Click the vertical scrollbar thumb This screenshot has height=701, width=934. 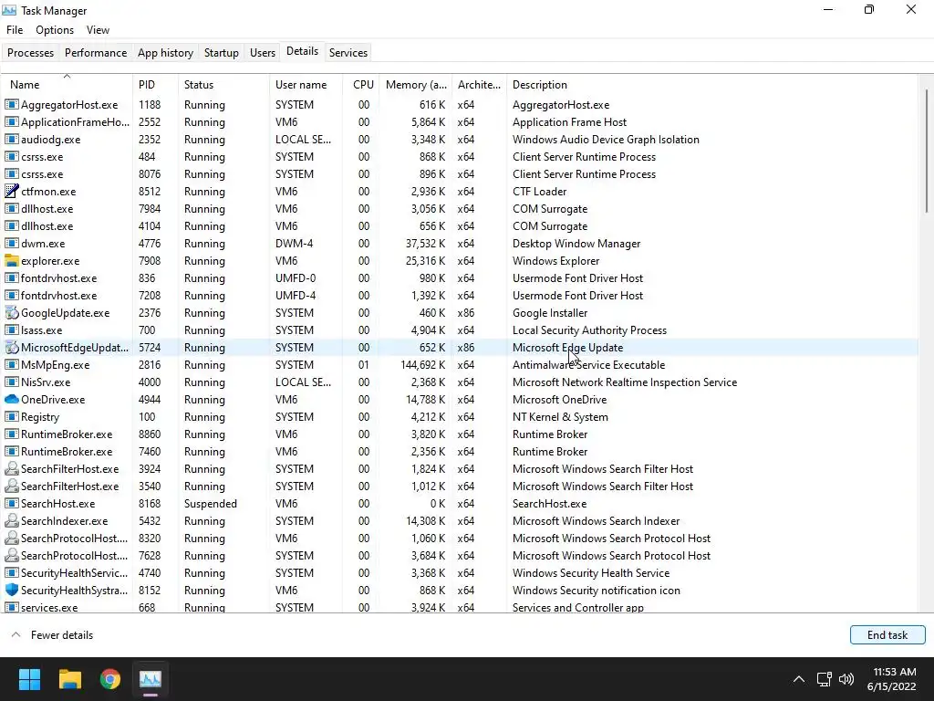pos(927,151)
